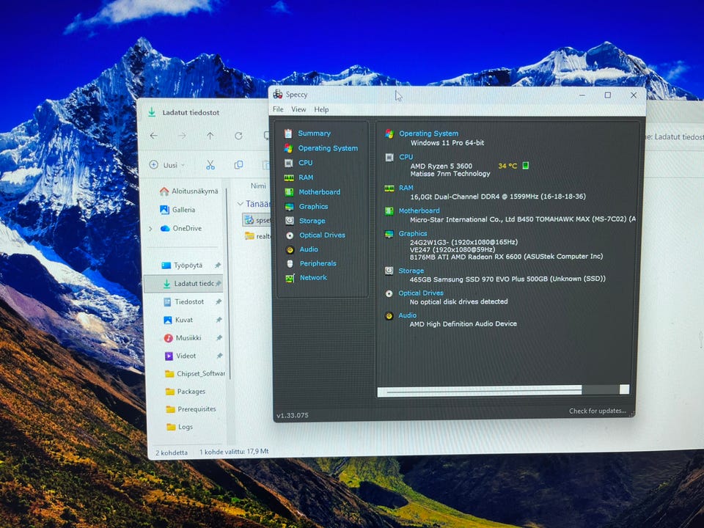Screen dimensions: 704x528
Task: Open Optical Drives in Speccy sidebar
Action: click(x=322, y=235)
